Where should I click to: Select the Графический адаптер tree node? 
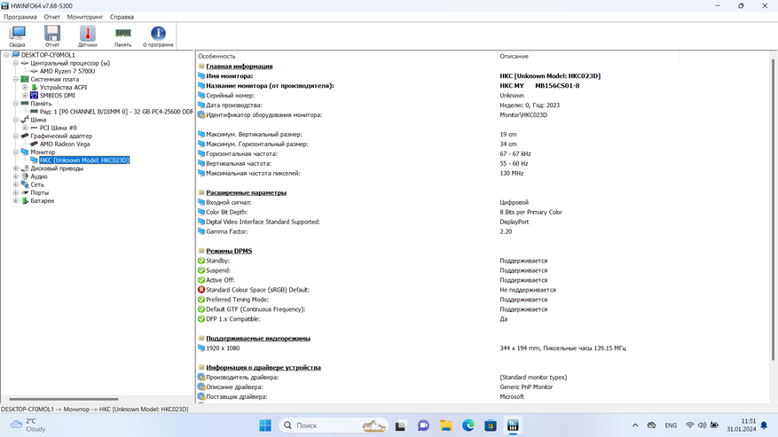pos(61,136)
